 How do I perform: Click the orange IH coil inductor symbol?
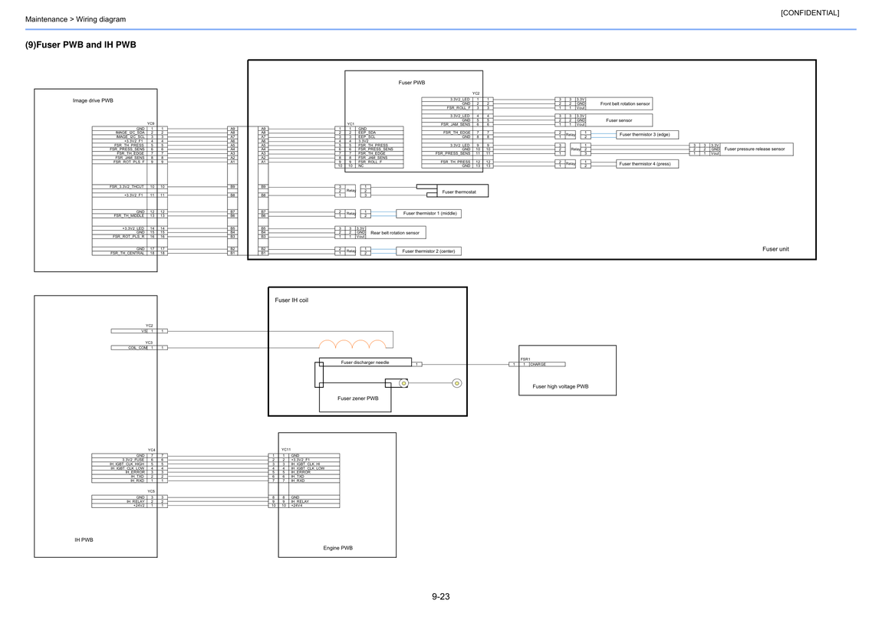click(x=353, y=344)
